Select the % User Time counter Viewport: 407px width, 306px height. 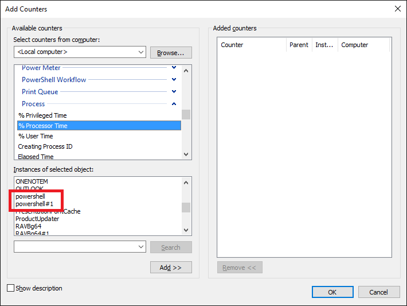[x=36, y=136]
